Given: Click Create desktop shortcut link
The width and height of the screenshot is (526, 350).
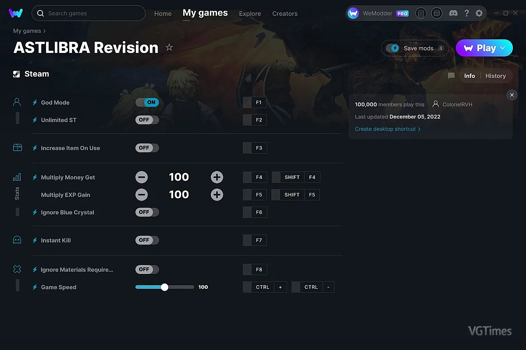Looking at the screenshot, I should click(x=385, y=129).
